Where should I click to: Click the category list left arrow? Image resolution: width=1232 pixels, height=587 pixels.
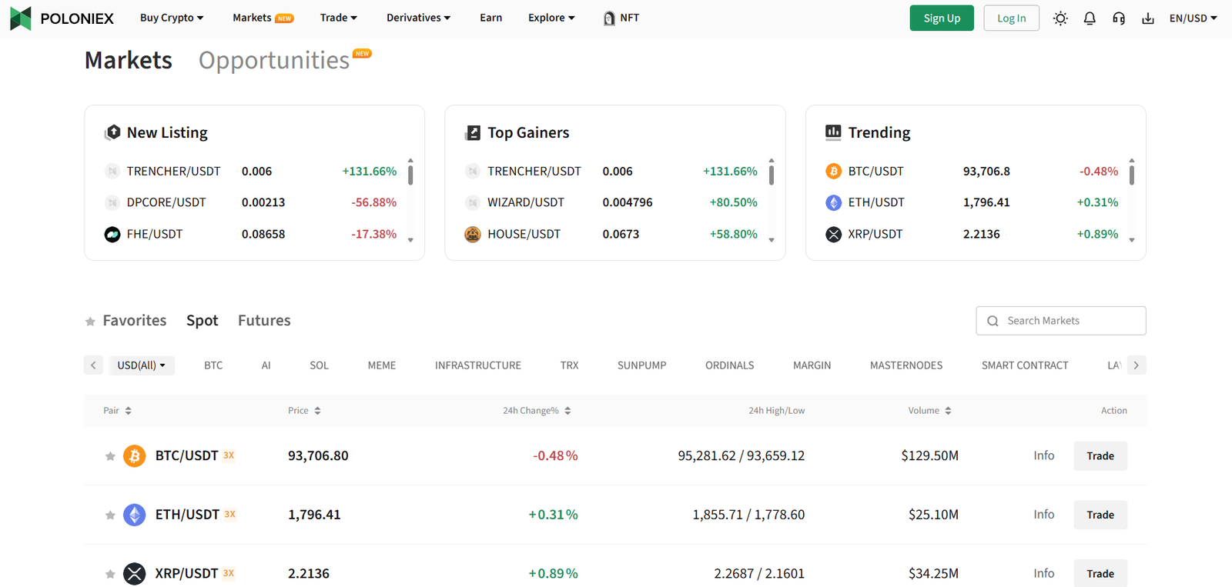pos(93,365)
